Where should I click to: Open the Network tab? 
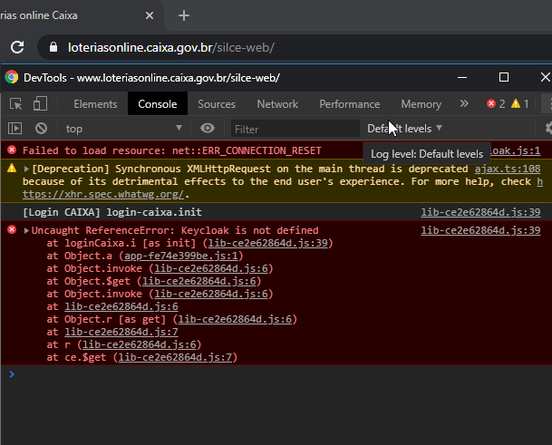tap(277, 104)
